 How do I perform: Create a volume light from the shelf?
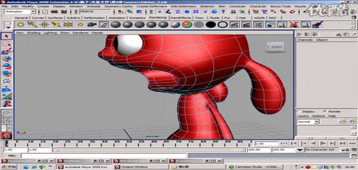(x=80, y=24)
